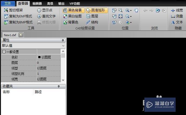Screen dimensions: 186x115
Task: Click the greyed 修剪光栅 trim raster tool
Action: point(46,22)
